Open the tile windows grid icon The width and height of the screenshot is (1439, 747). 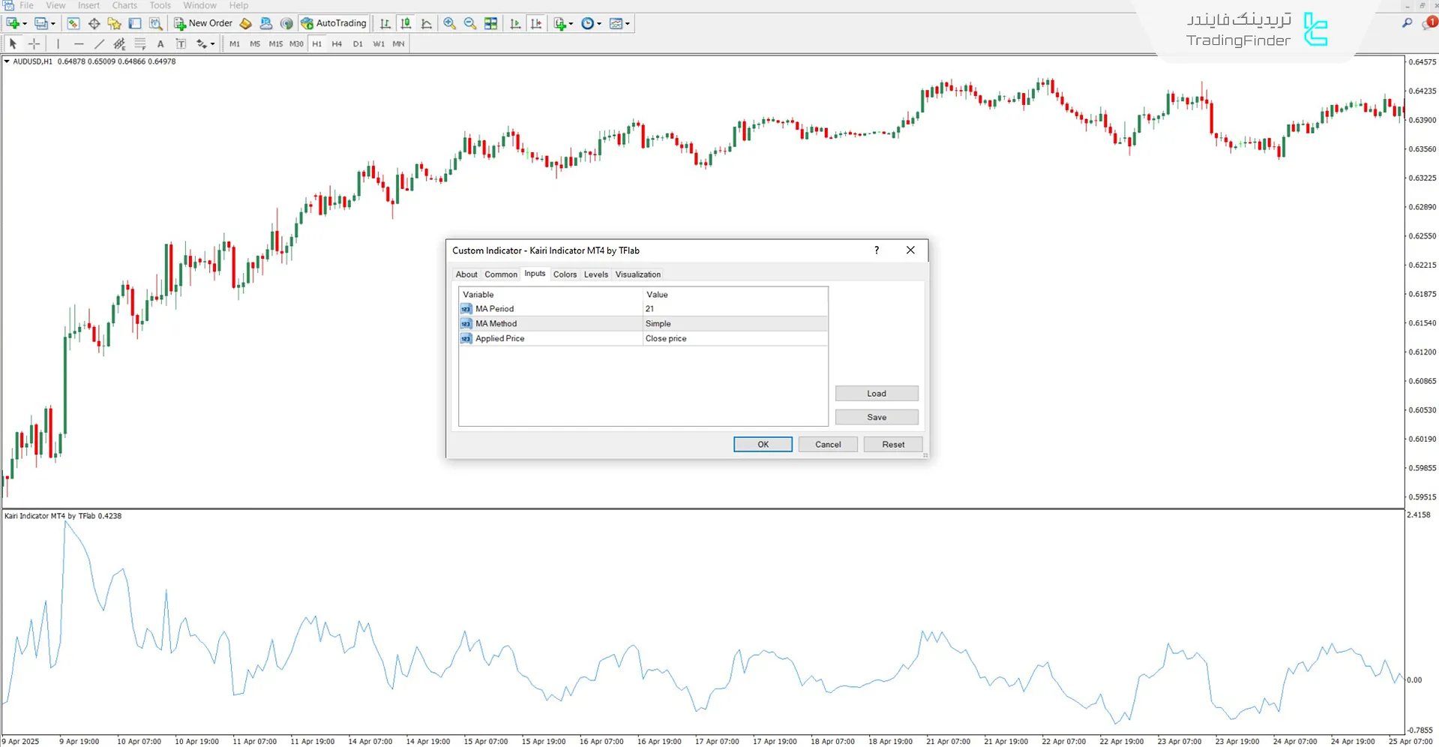pos(491,23)
